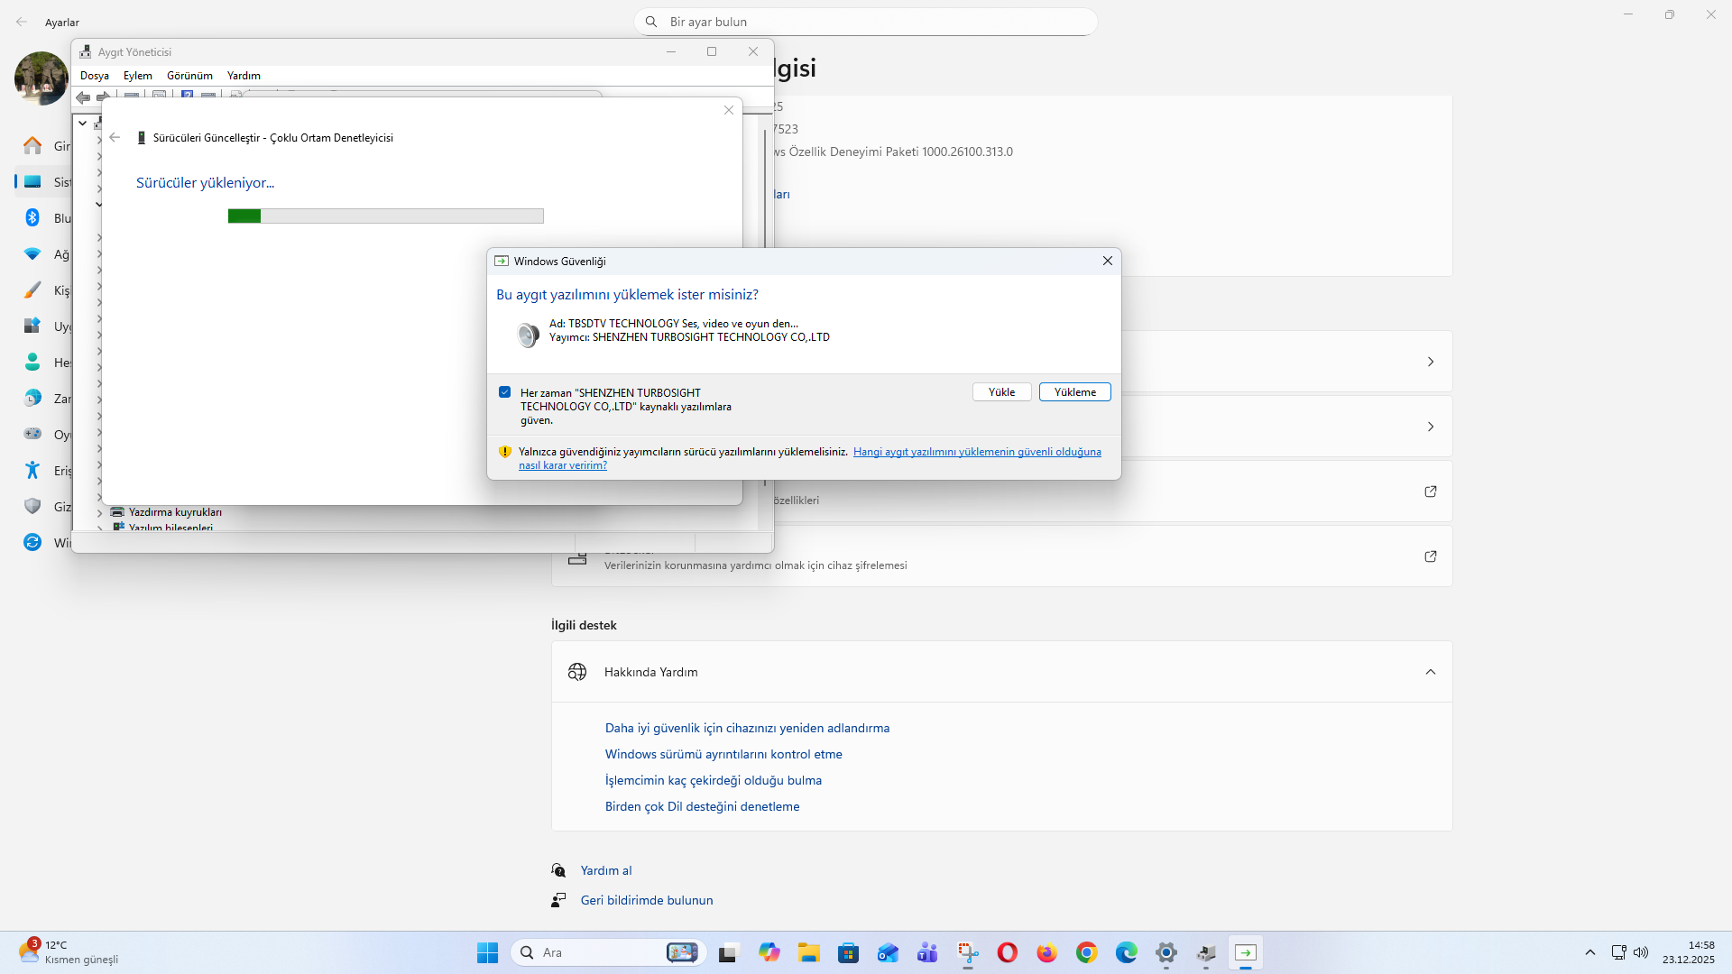Open the apps (Uygulamalar) sidebar icon
The height and width of the screenshot is (974, 1732).
32,326
